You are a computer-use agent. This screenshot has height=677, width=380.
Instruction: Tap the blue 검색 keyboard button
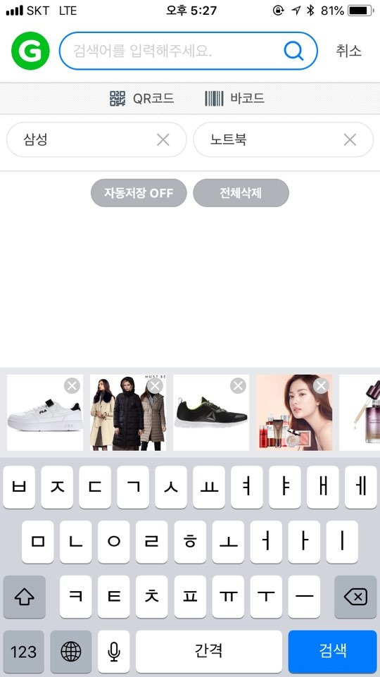333,651
